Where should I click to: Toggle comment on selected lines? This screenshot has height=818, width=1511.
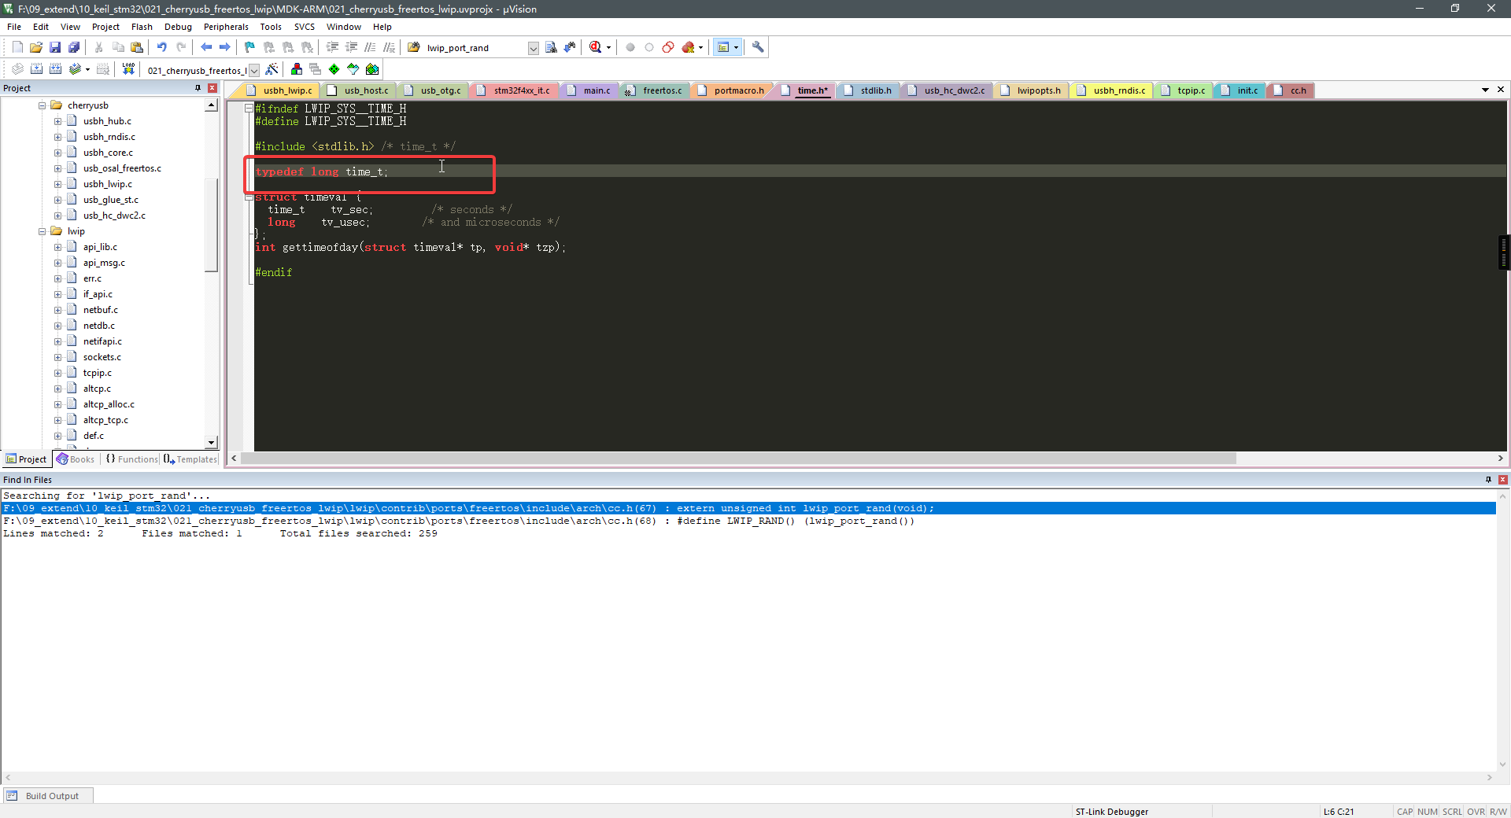[370, 47]
